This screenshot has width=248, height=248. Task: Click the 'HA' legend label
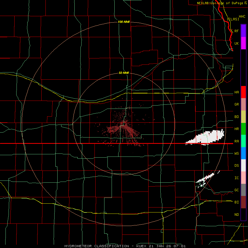236,92
